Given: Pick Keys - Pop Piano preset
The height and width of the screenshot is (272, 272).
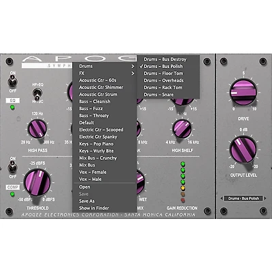Looking at the screenshot, I should click(x=105, y=143).
